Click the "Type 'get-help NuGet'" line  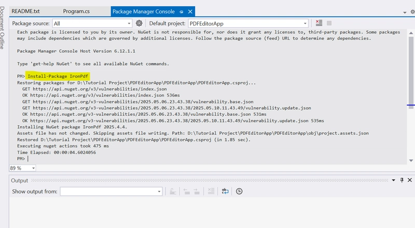point(93,64)
